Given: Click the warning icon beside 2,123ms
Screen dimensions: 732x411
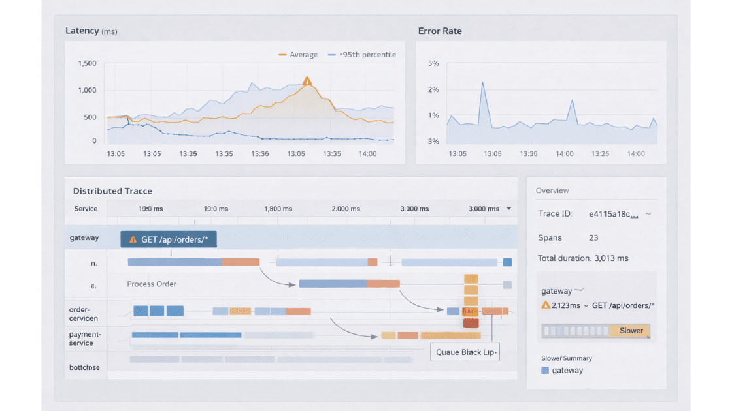Looking at the screenshot, I should click(x=545, y=305).
